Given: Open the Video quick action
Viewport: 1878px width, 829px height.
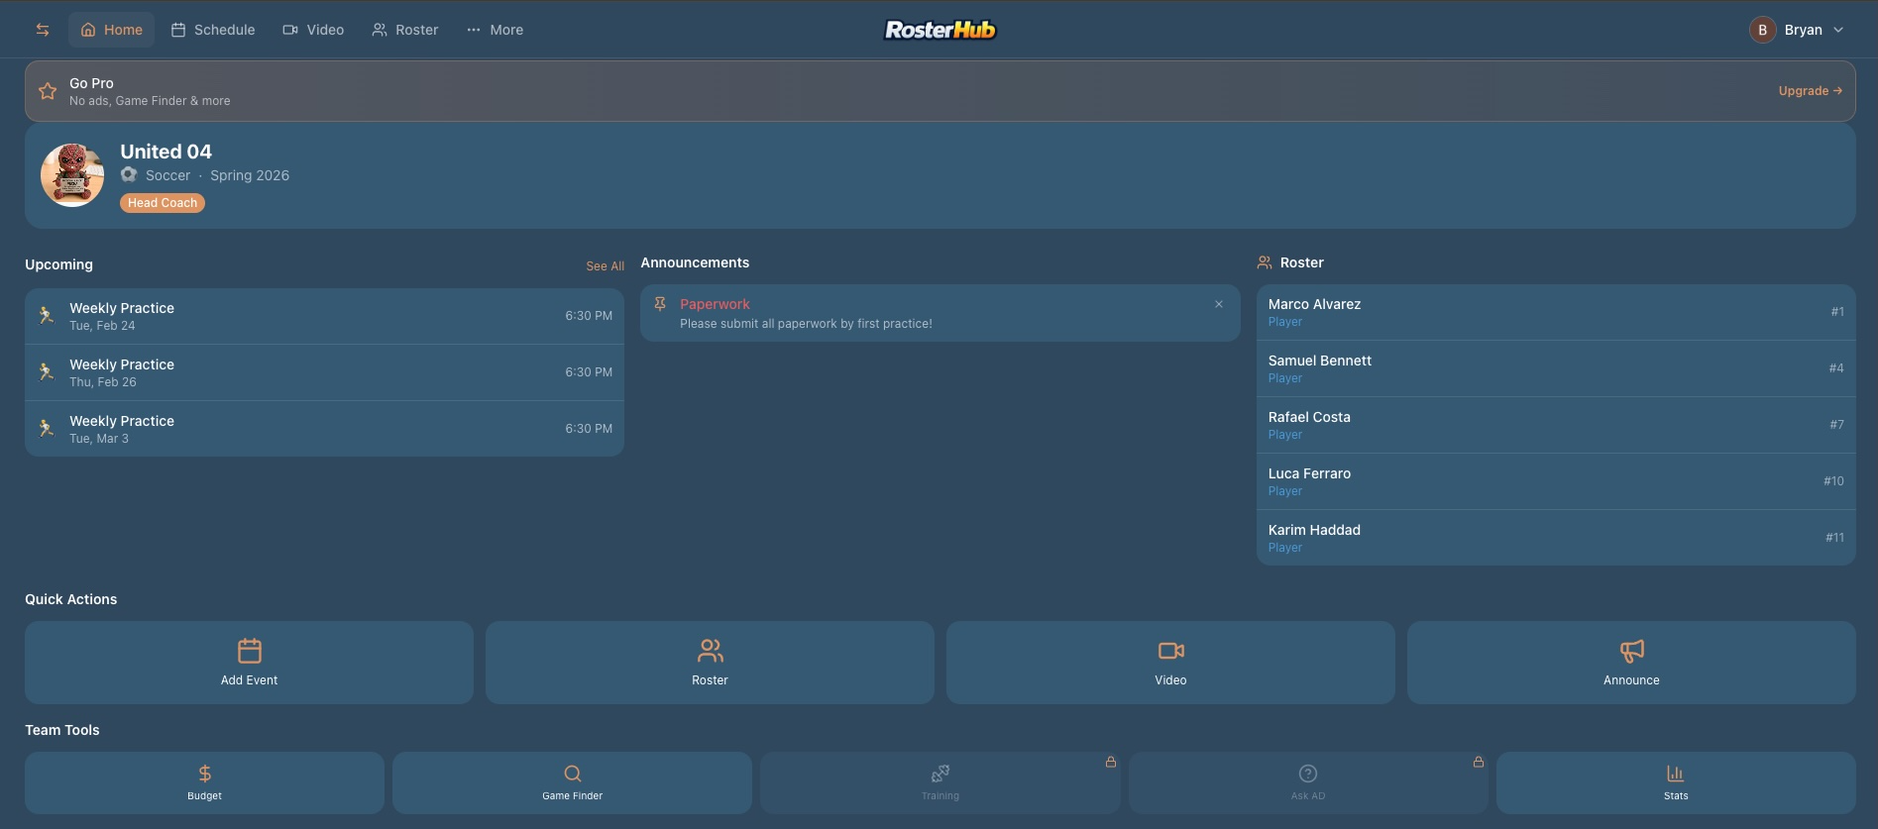Looking at the screenshot, I should (1170, 662).
